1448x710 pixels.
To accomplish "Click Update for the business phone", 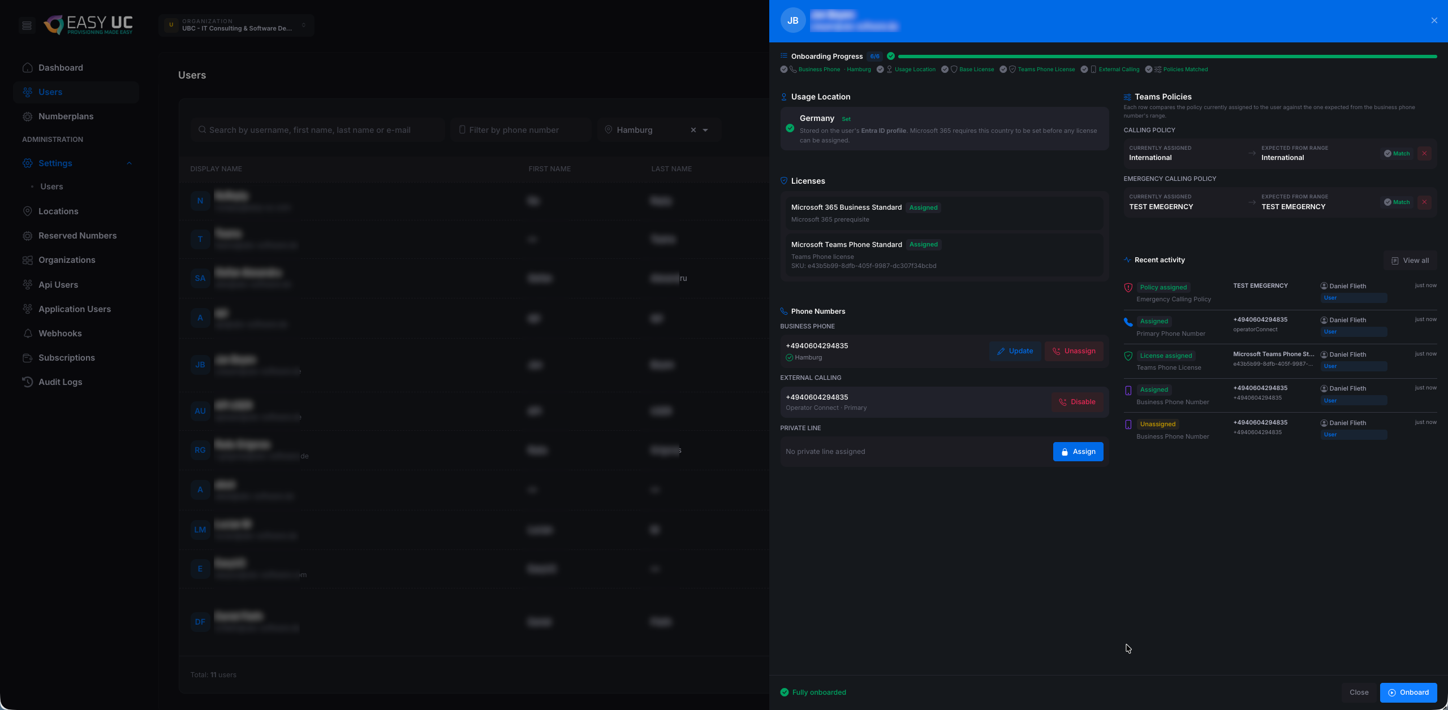I will pos(1015,351).
